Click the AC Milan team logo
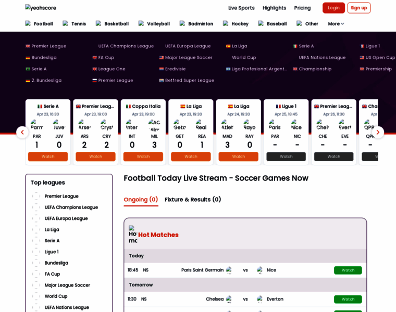The width and height of the screenshot is (396, 312). tap(154, 125)
